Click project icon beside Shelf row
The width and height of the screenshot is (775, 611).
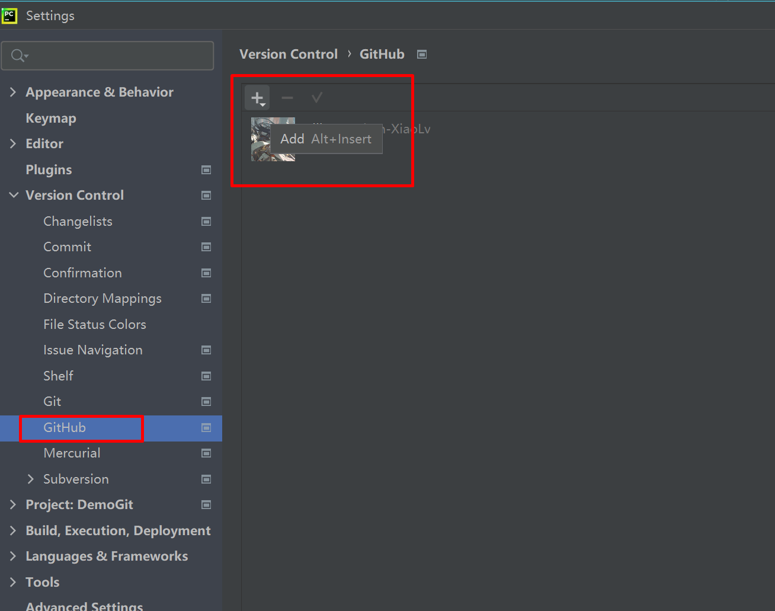click(206, 376)
